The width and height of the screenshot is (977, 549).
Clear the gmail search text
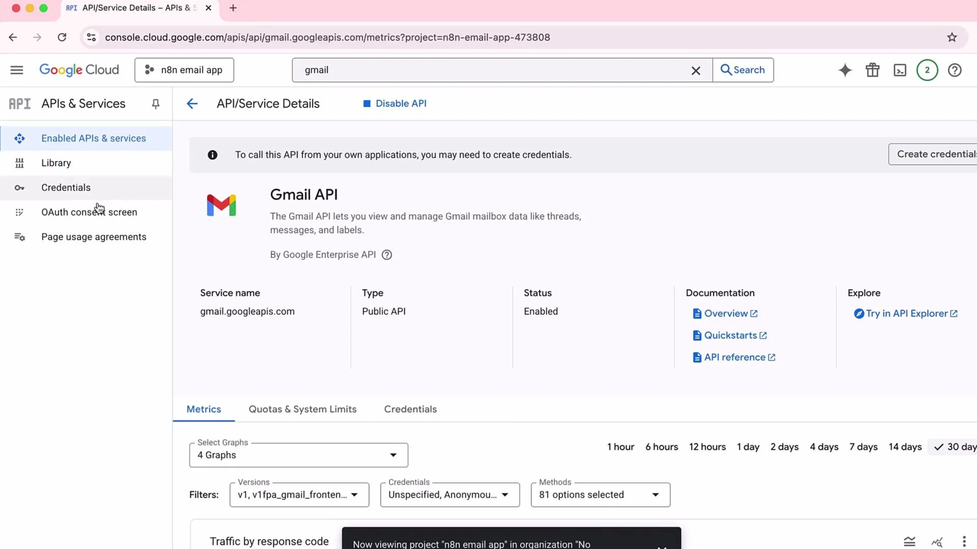point(696,71)
